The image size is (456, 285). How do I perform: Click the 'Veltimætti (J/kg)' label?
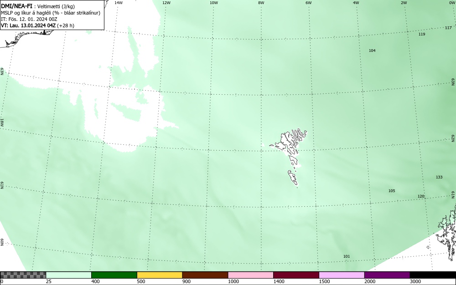pyautogui.click(x=56, y=7)
